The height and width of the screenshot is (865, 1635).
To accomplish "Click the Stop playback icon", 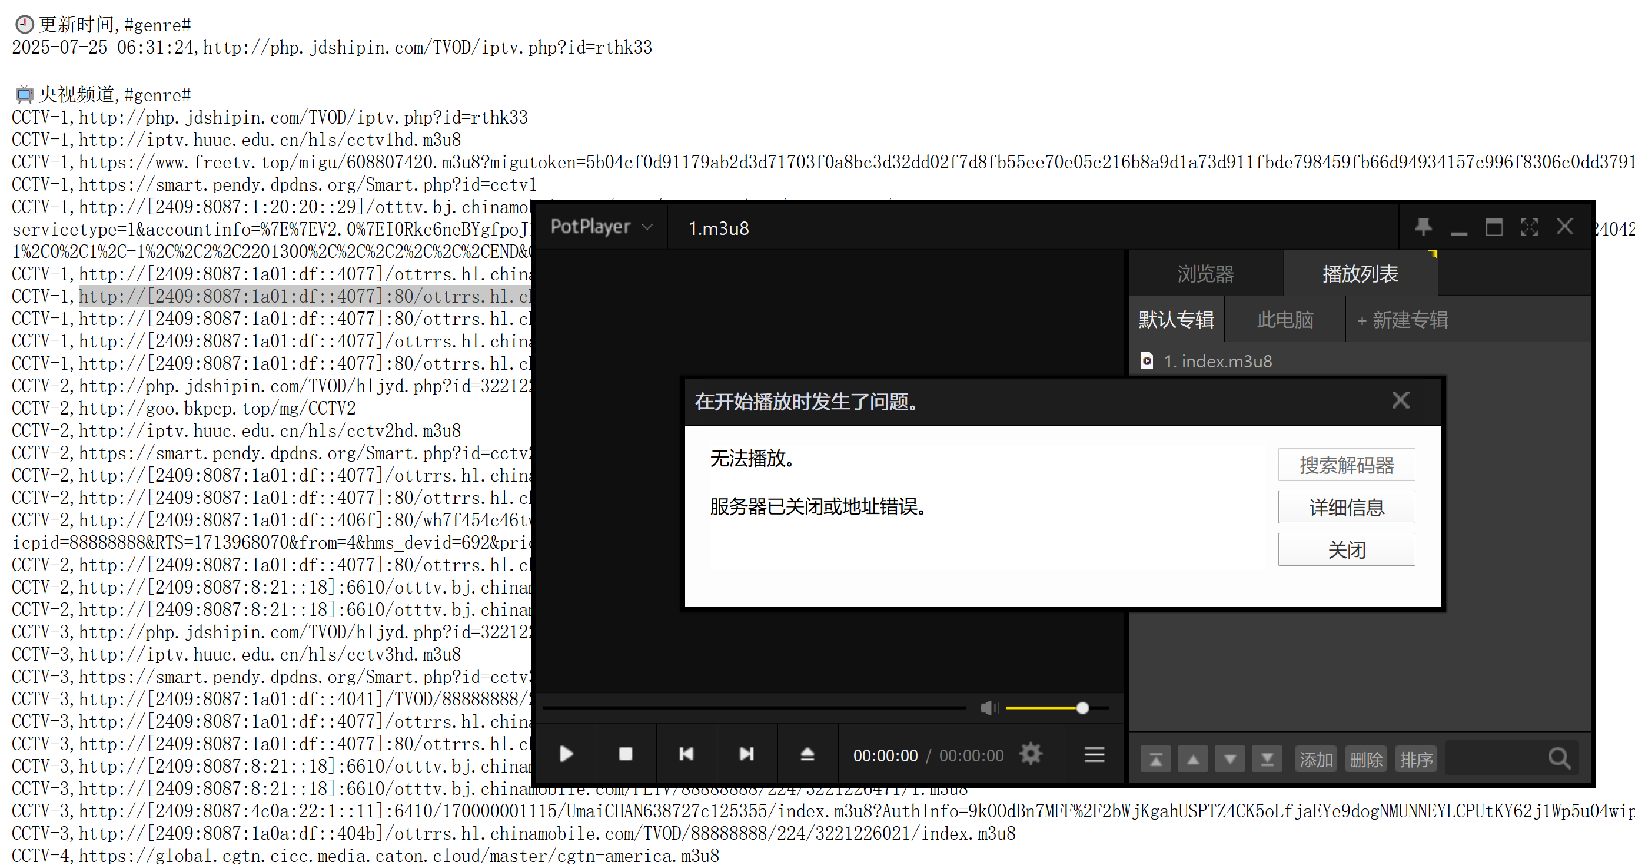I will coord(626,754).
